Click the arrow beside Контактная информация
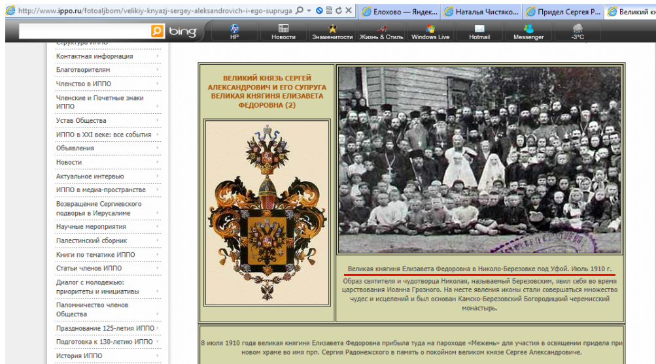 point(158,56)
